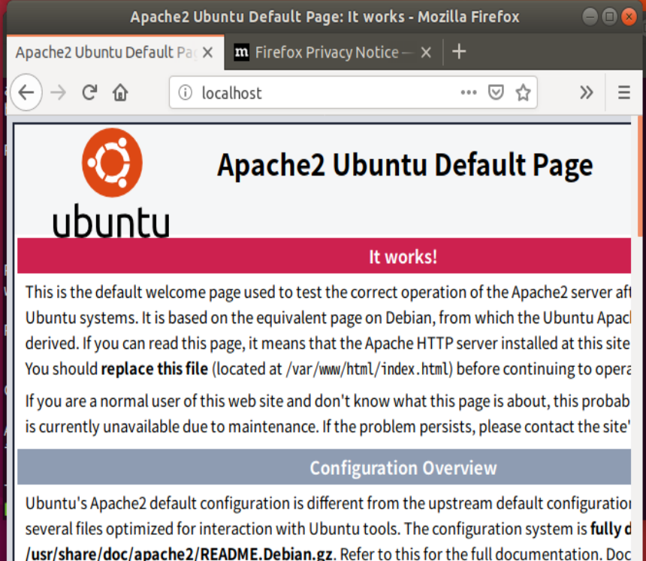Click the bold 'replace this file' text
Screen dimensions: 646x561
pos(155,368)
